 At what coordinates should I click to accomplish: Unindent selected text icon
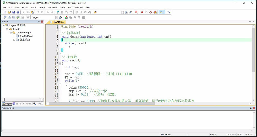(x=81, y=12)
